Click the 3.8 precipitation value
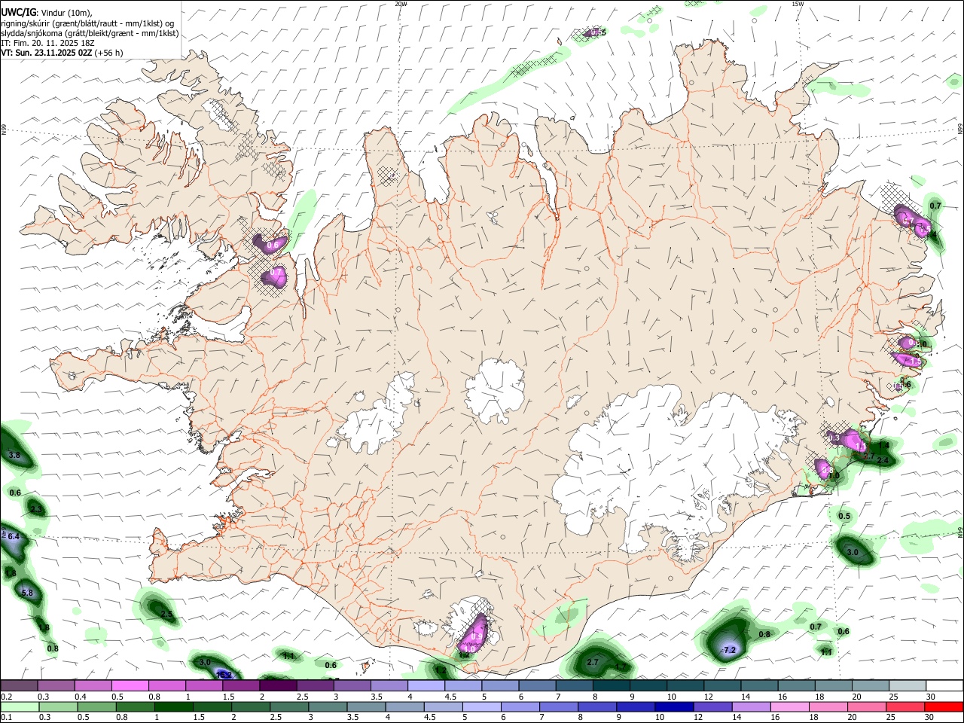 click(14, 456)
